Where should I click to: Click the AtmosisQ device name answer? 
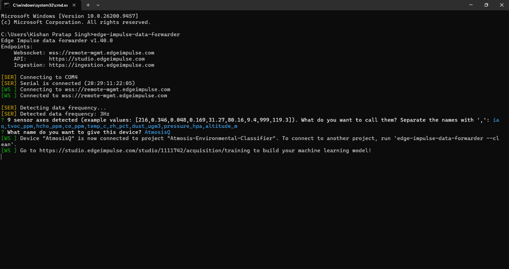click(157, 132)
